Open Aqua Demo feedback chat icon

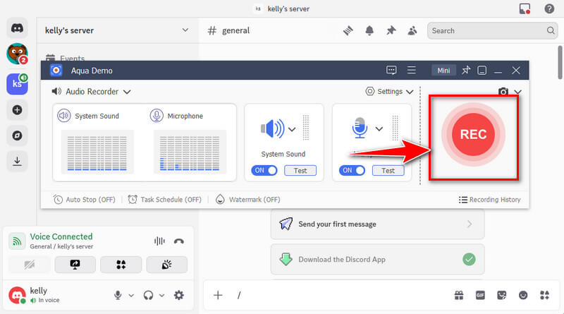(391, 71)
